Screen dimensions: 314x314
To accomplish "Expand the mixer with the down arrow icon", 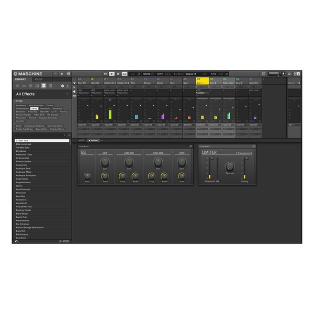I will pos(74,83).
